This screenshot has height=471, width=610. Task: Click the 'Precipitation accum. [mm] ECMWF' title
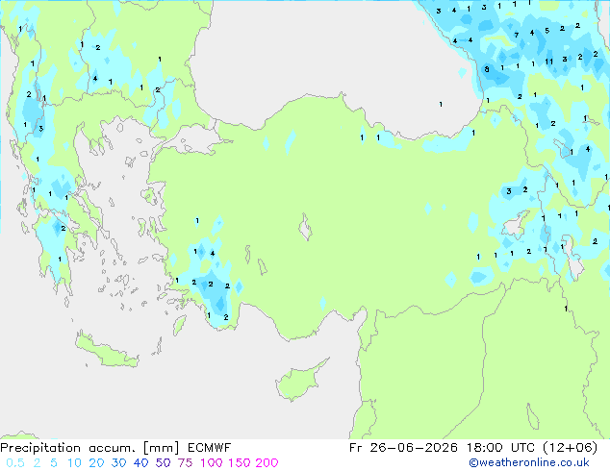[x=115, y=448]
